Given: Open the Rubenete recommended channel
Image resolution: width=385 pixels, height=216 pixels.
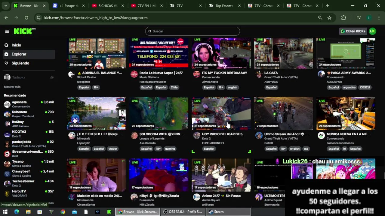Looking at the screenshot, I should (x=29, y=114).
